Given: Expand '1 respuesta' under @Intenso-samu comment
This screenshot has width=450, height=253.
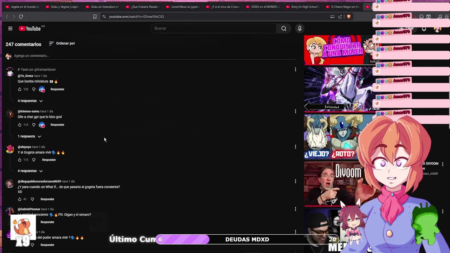Looking at the screenshot, I should (x=30, y=136).
